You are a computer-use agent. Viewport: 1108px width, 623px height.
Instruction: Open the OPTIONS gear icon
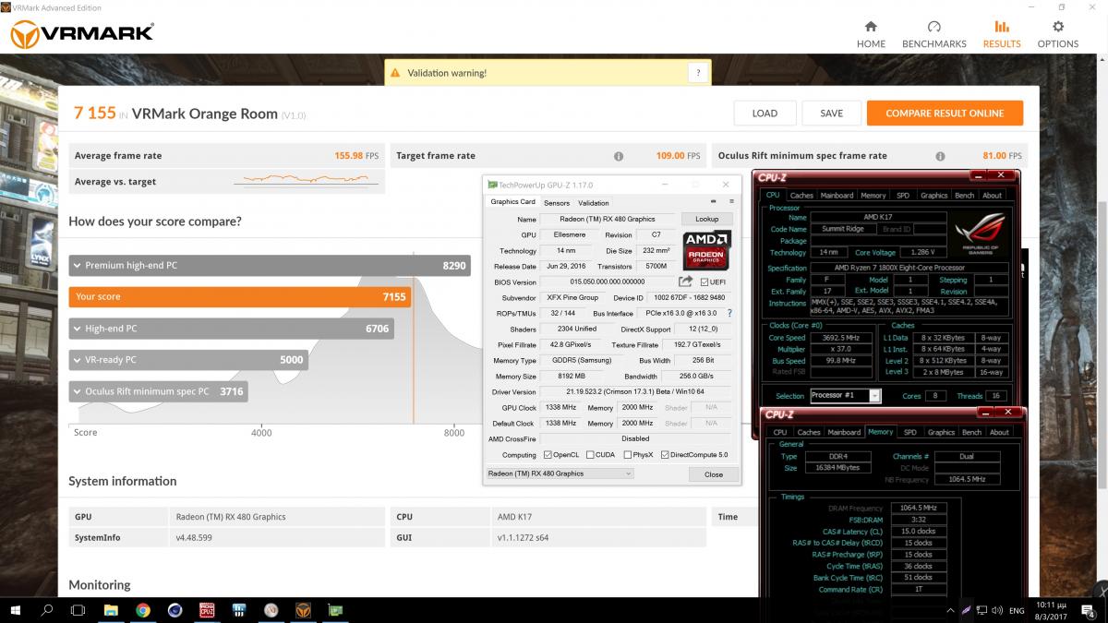coord(1058,27)
